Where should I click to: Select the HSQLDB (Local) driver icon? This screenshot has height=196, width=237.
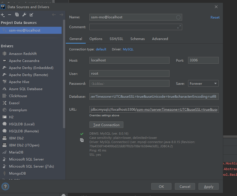(4, 124)
